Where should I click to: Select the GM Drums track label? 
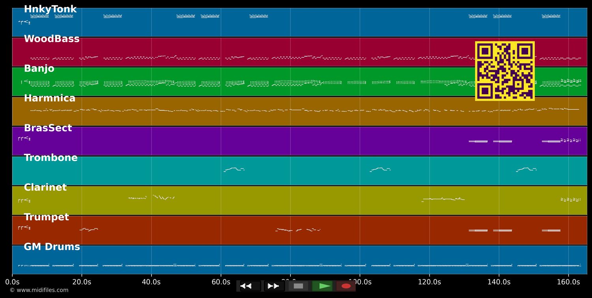click(52, 247)
